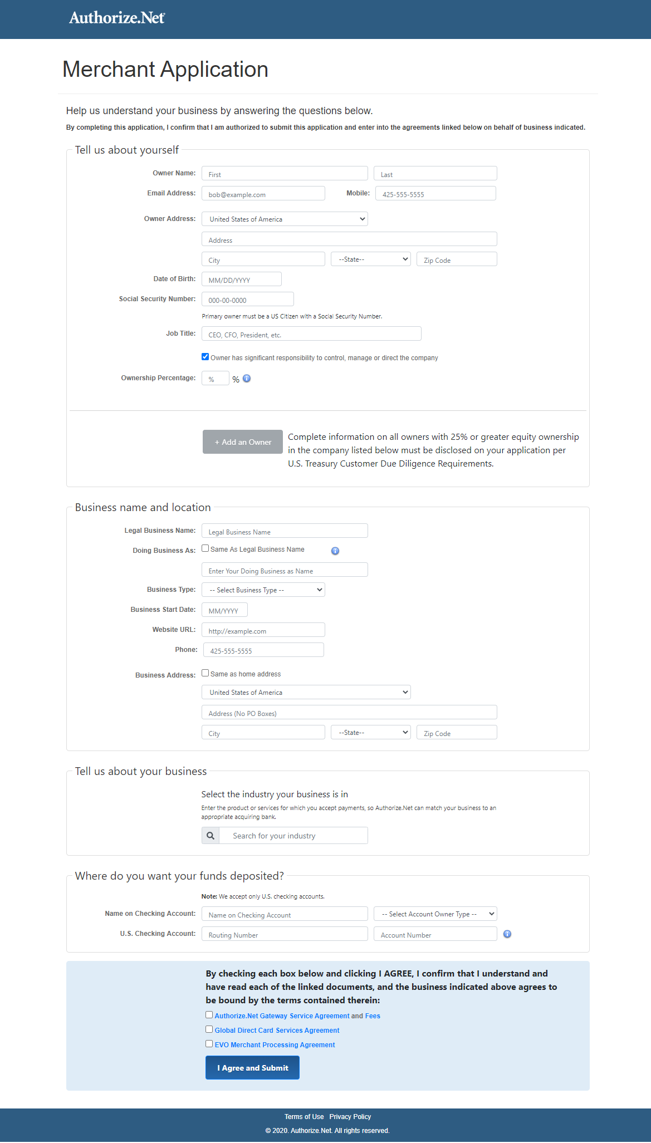
Task: Click the industry search magnifier icon
Action: click(211, 835)
